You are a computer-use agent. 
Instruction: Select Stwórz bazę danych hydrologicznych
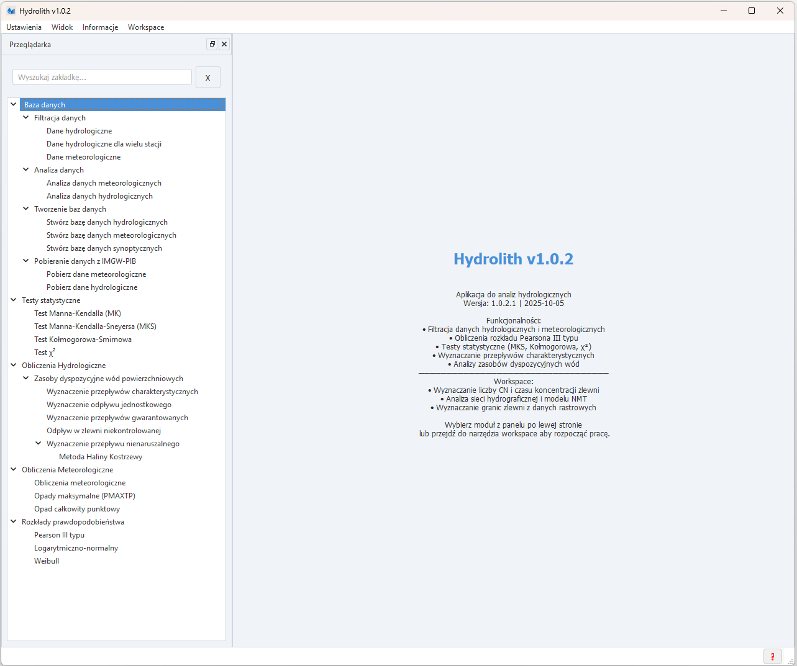pos(107,222)
